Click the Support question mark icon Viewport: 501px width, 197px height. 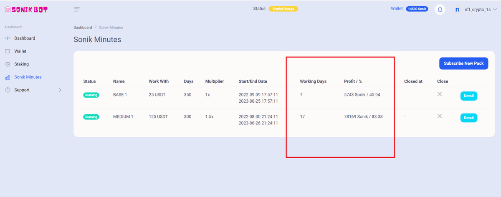8,90
